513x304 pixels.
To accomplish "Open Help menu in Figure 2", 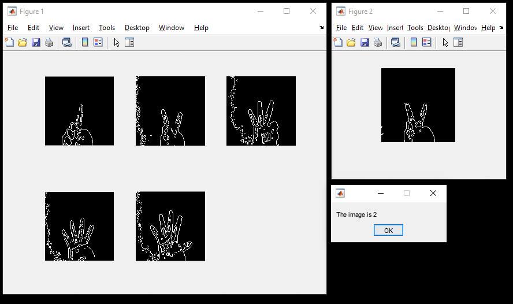I will (x=488, y=28).
